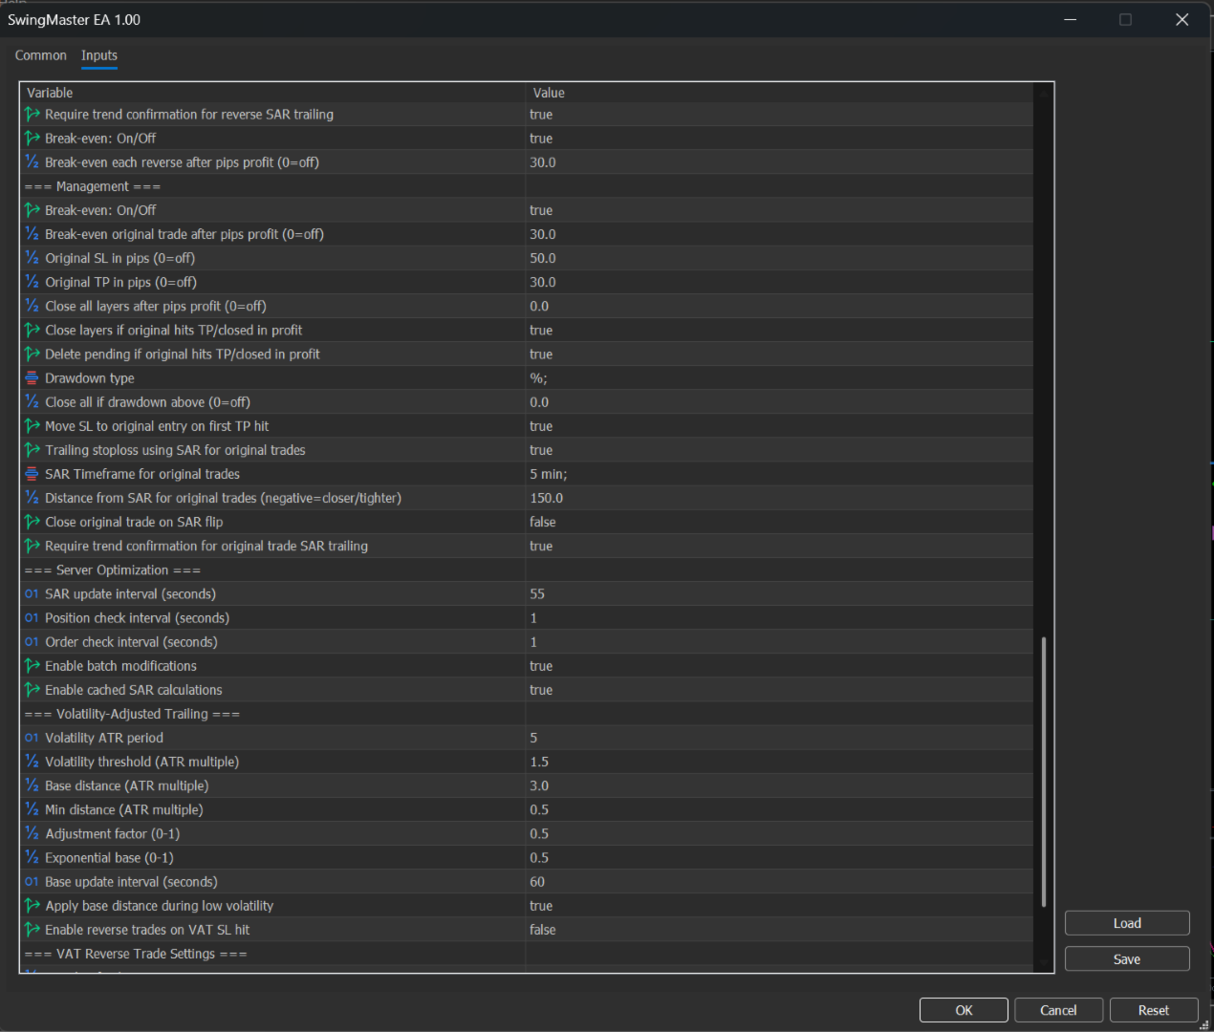The width and height of the screenshot is (1214, 1032).
Task: Load a settings file with Load button
Action: [1127, 923]
